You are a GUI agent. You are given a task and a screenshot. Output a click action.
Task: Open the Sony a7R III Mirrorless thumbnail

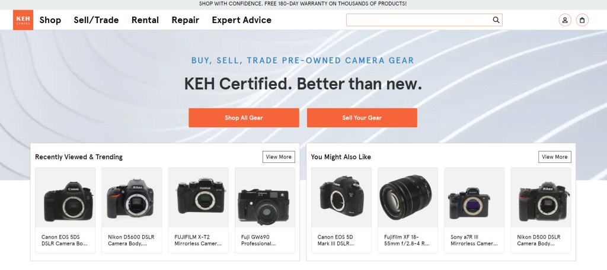point(474,198)
